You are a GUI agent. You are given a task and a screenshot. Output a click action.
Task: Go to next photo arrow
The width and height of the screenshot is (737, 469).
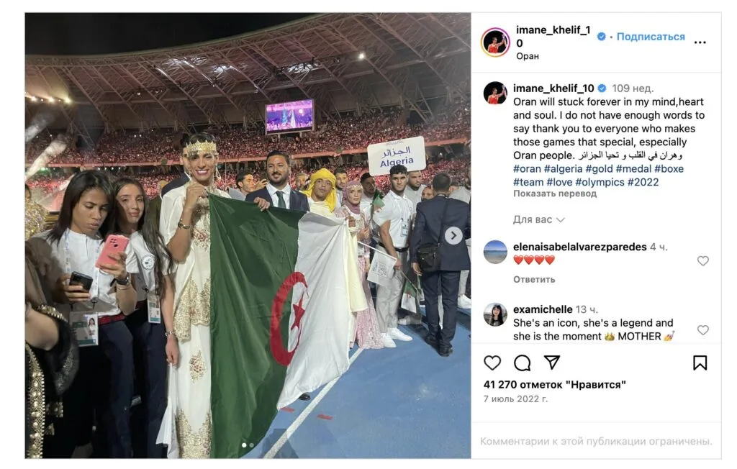click(x=453, y=235)
